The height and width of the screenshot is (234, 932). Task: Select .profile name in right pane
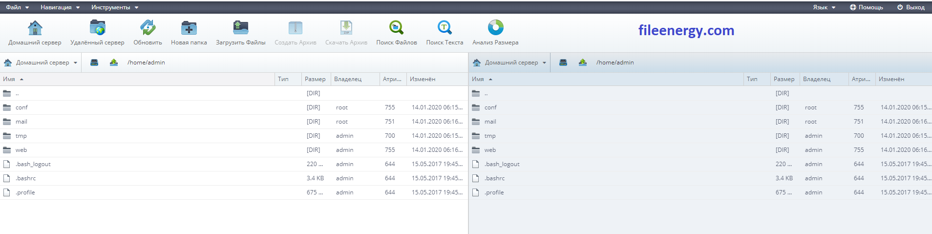(x=494, y=192)
